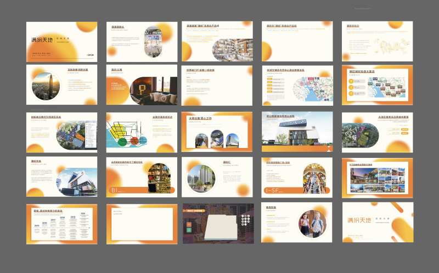The height and width of the screenshot is (273, 439).
Task: Click the slide with the oval mall interior photo
Action: point(142,42)
